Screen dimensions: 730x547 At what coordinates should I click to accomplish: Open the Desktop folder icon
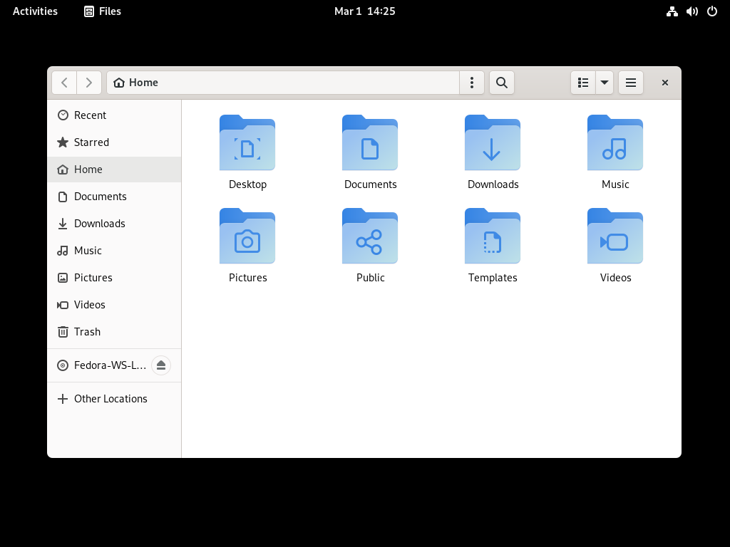click(247, 142)
